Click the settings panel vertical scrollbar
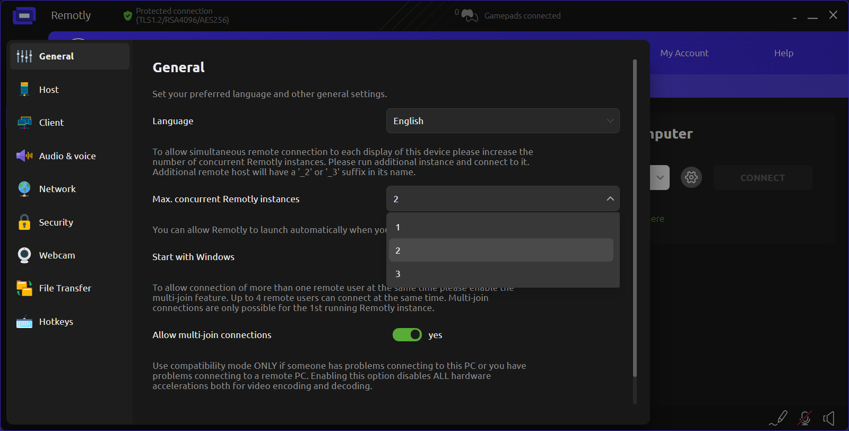The image size is (849, 431). pyautogui.click(x=635, y=218)
